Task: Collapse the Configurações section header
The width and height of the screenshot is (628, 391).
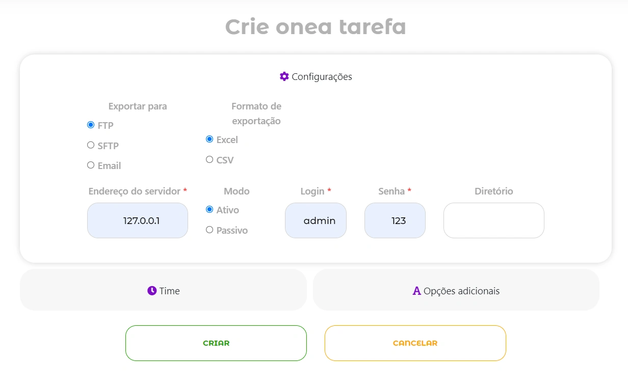Action: coord(316,76)
